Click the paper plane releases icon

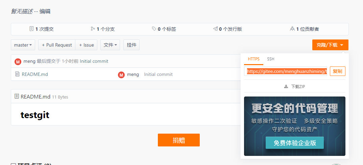pos(215,29)
